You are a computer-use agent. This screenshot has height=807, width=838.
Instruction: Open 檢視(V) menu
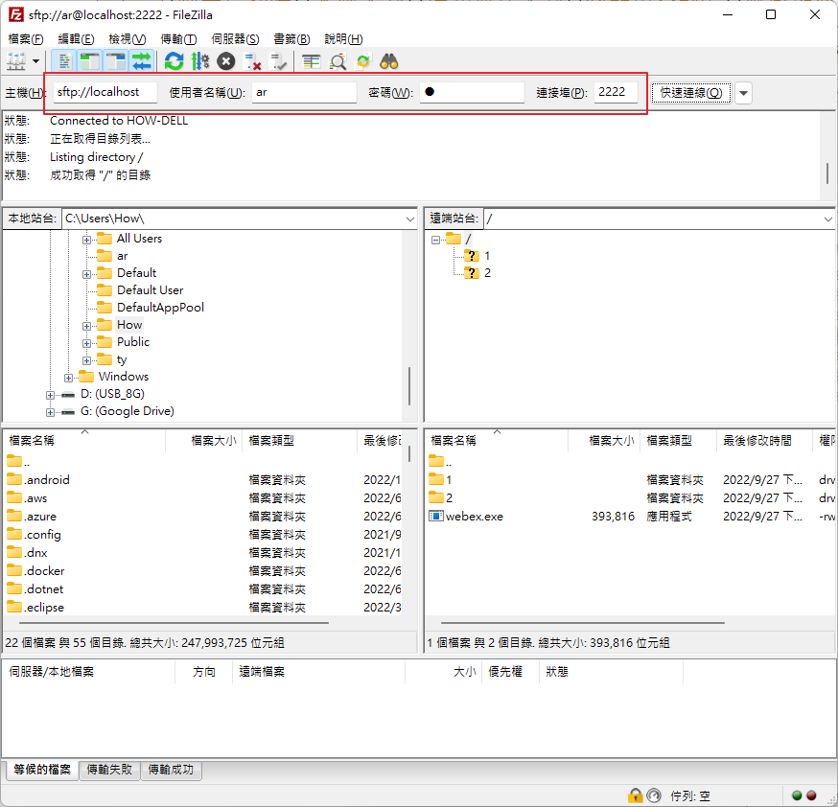(128, 39)
